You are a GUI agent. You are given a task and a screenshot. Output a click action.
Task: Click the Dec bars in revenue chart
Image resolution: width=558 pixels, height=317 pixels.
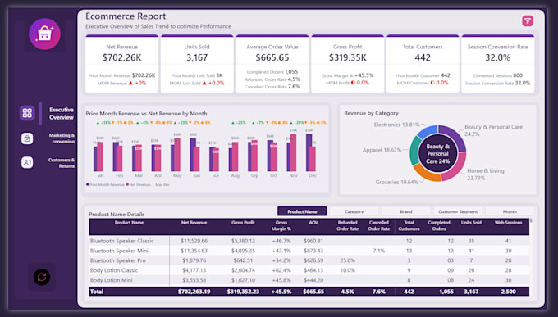[311, 153]
